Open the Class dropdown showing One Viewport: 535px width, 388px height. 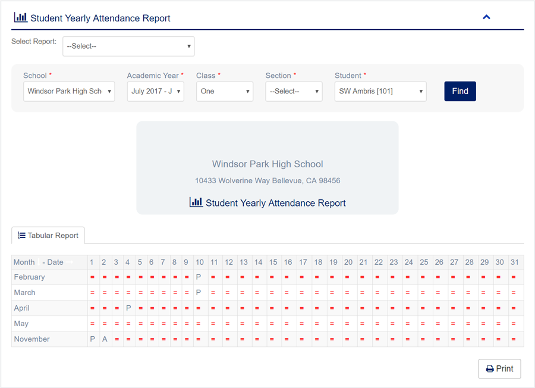pyautogui.click(x=224, y=92)
